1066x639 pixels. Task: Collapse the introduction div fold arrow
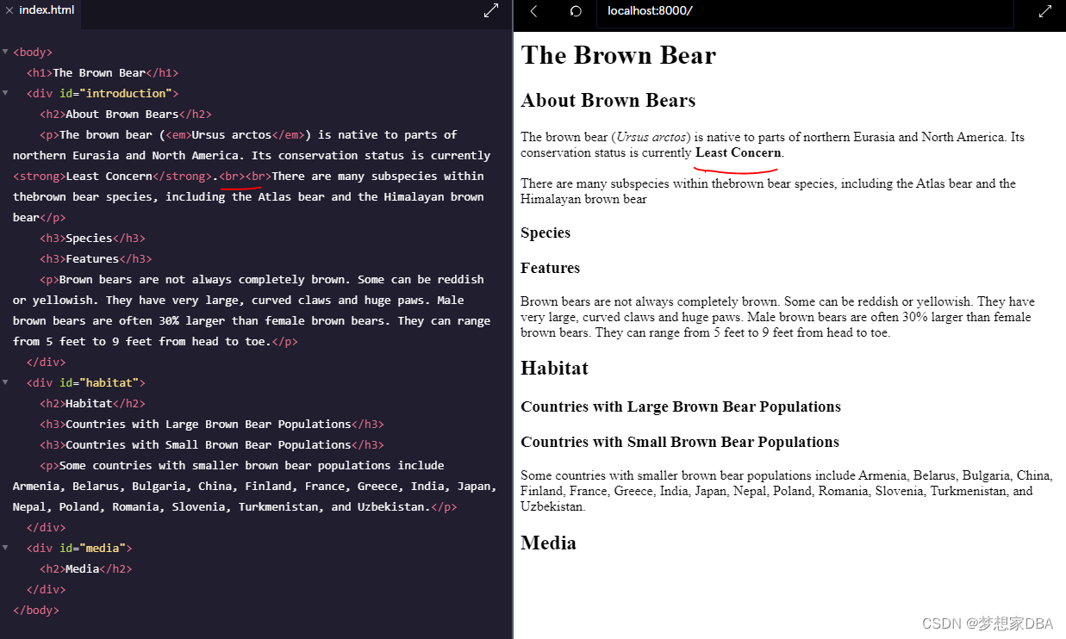pos(5,93)
